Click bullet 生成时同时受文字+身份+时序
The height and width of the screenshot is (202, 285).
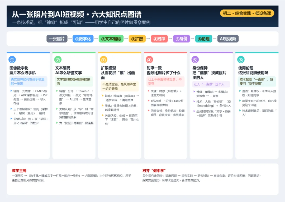pyautogui.click(x=213, y=113)
